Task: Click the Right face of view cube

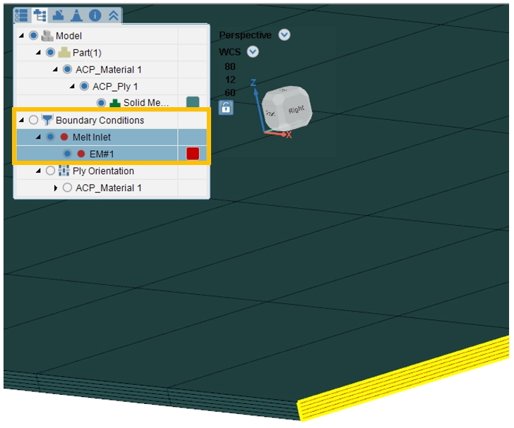Action: coord(295,109)
